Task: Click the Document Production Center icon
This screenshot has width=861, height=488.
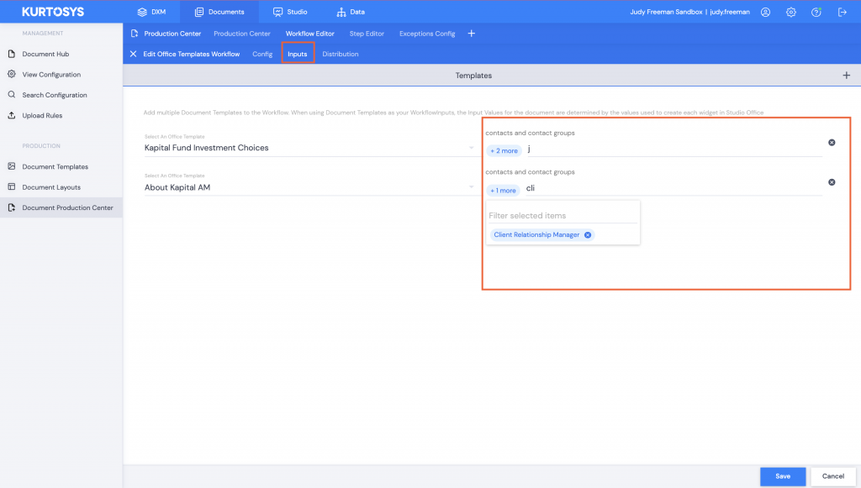Action: tap(12, 207)
